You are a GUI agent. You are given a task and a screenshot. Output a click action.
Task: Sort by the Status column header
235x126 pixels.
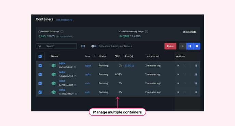coord(103,56)
